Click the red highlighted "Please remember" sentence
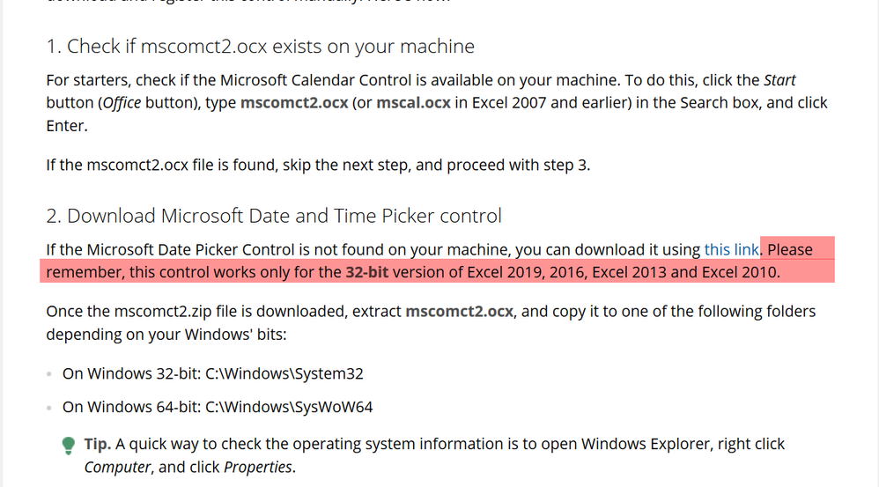Screen dimensions: 879x487 [x=437, y=262]
